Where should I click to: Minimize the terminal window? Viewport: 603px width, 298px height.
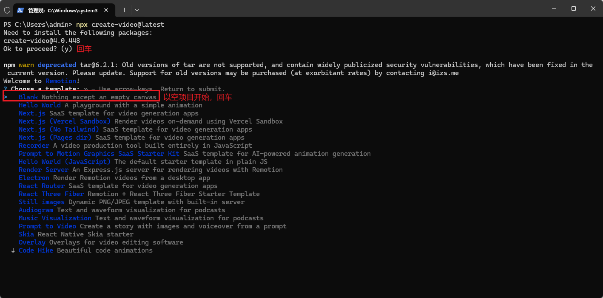click(x=554, y=8)
